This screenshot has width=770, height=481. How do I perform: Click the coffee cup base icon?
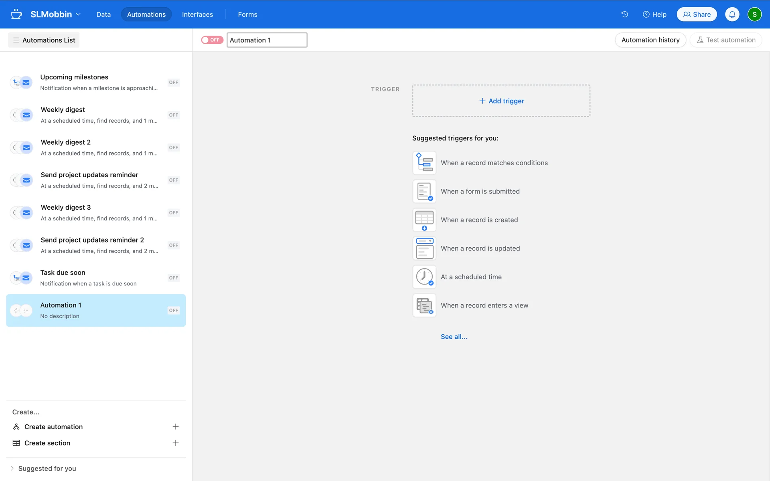(x=16, y=14)
